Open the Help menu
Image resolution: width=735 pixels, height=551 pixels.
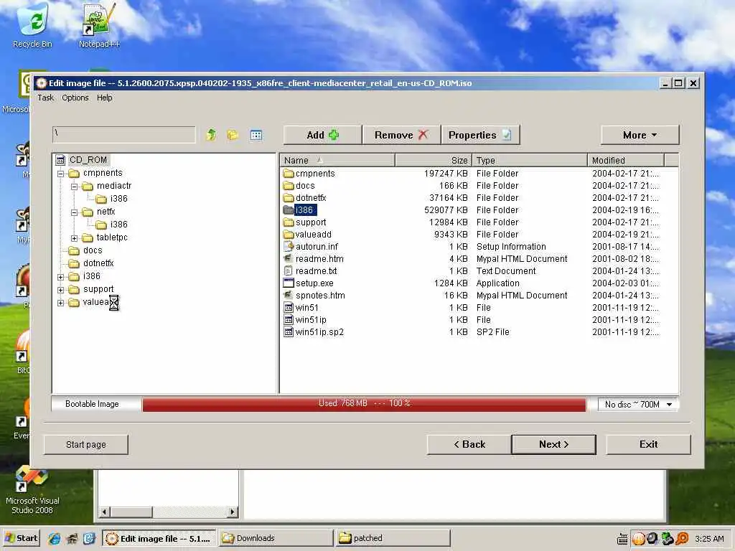tap(105, 98)
